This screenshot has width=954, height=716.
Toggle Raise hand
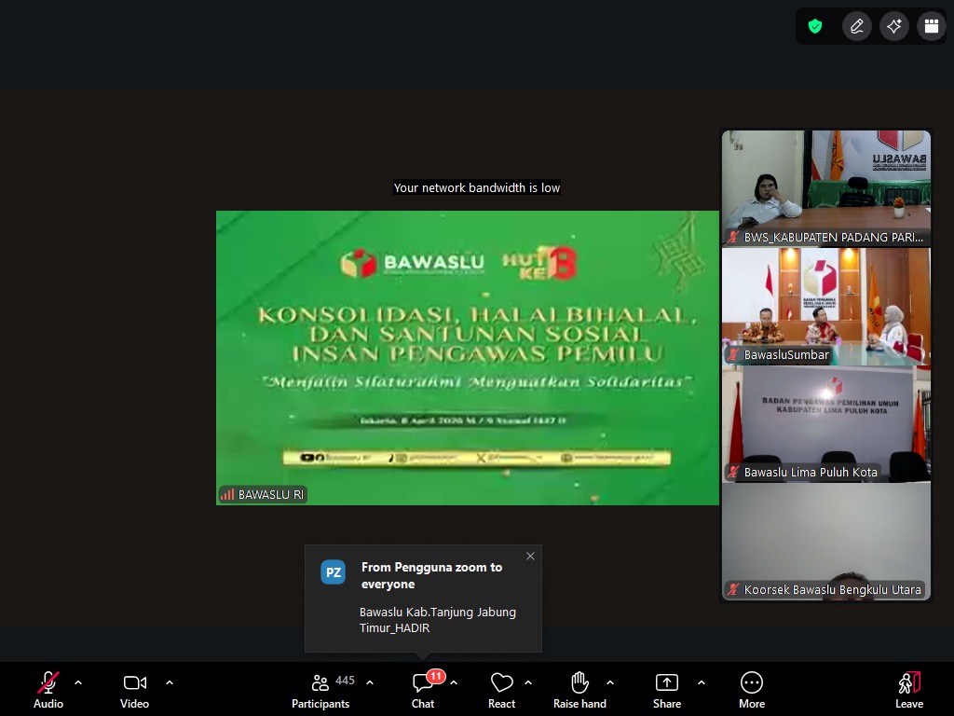click(x=579, y=690)
